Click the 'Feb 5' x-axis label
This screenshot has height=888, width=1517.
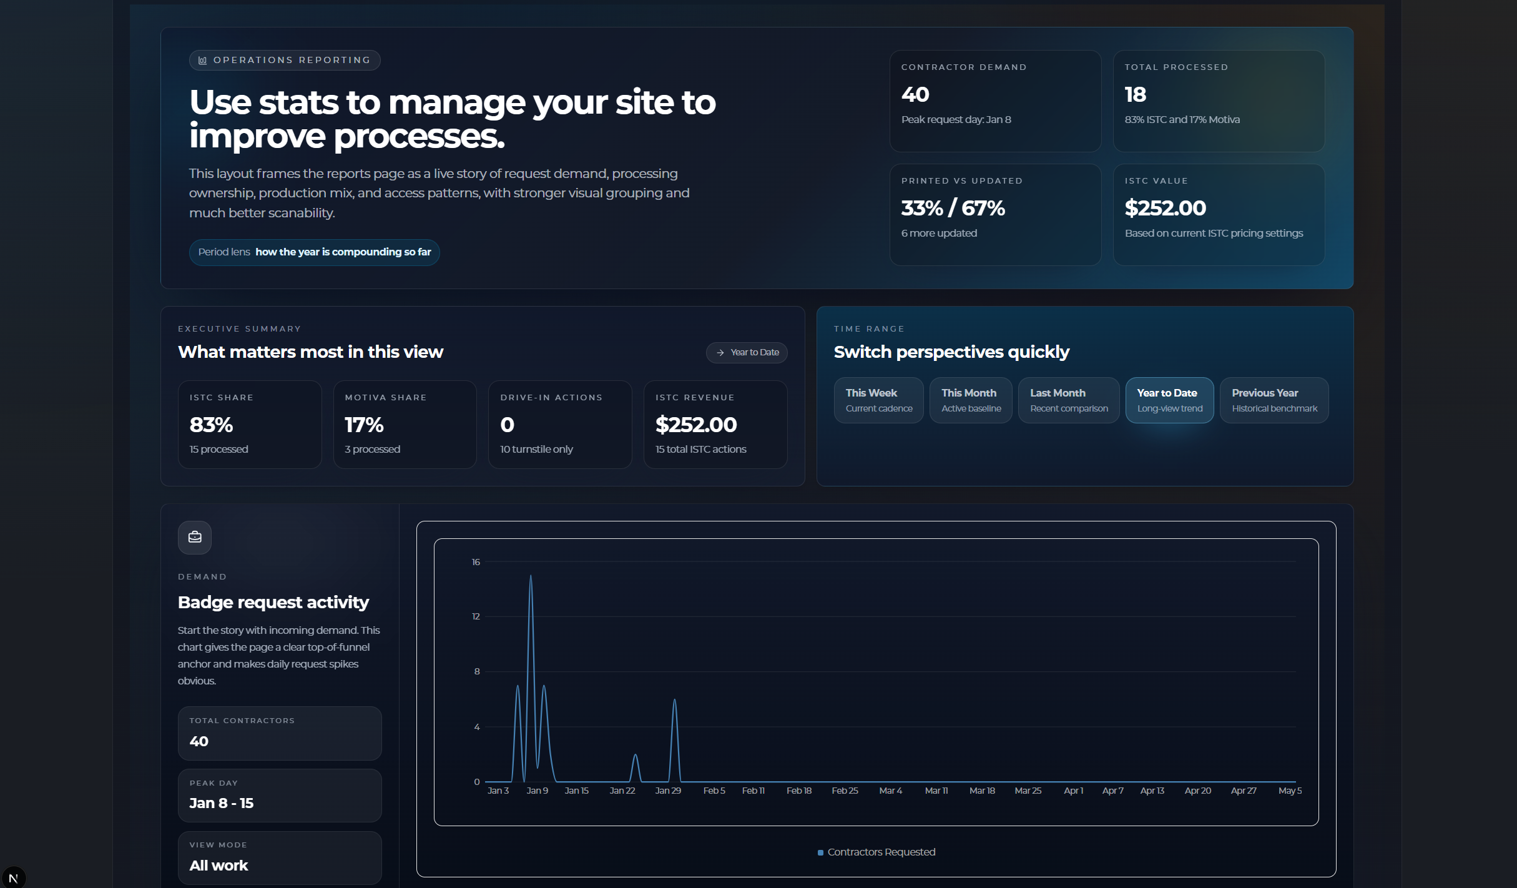pyautogui.click(x=714, y=791)
